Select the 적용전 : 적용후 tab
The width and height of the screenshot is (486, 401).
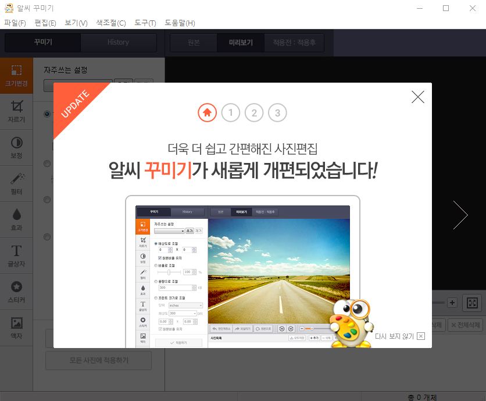(294, 42)
